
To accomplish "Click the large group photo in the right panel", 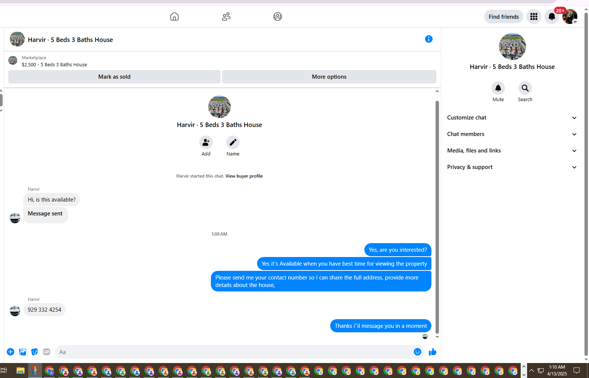I will (x=512, y=46).
